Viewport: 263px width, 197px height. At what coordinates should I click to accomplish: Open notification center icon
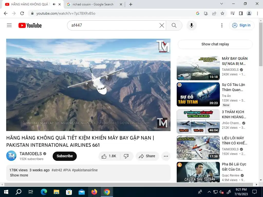(255, 192)
